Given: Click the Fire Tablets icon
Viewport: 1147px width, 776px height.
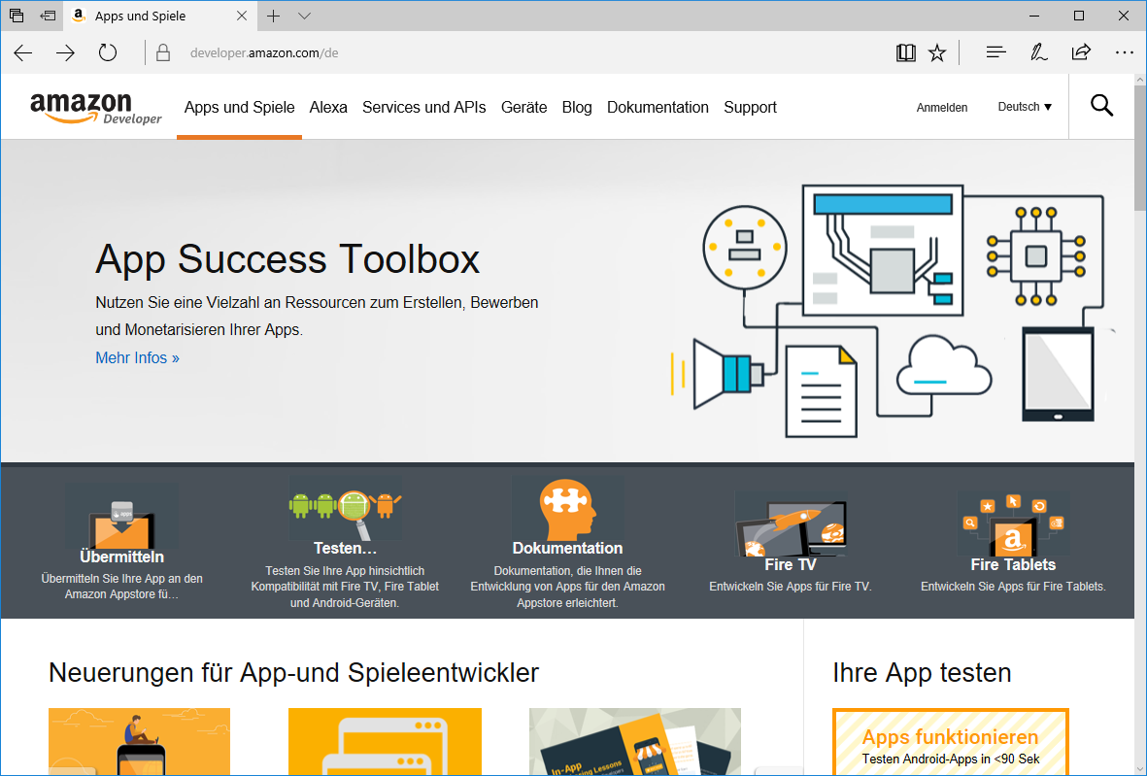Looking at the screenshot, I should tap(1013, 523).
